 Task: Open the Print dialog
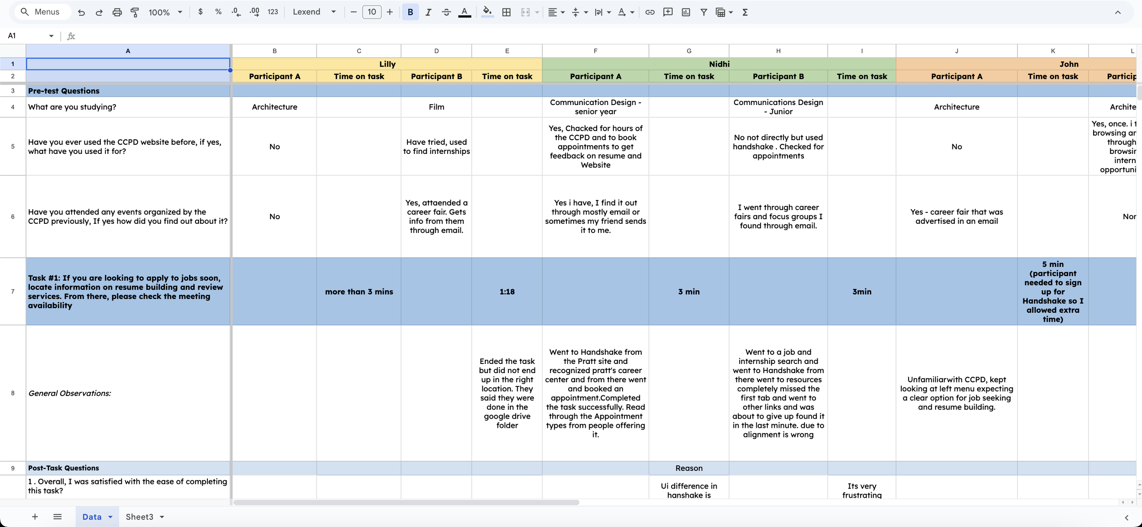(117, 12)
